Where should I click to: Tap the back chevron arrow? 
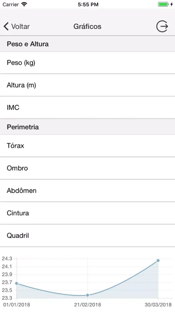coord(6,26)
